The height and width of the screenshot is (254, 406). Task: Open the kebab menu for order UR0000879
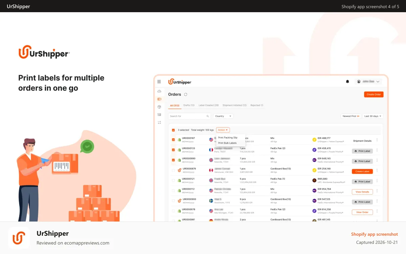click(x=377, y=170)
